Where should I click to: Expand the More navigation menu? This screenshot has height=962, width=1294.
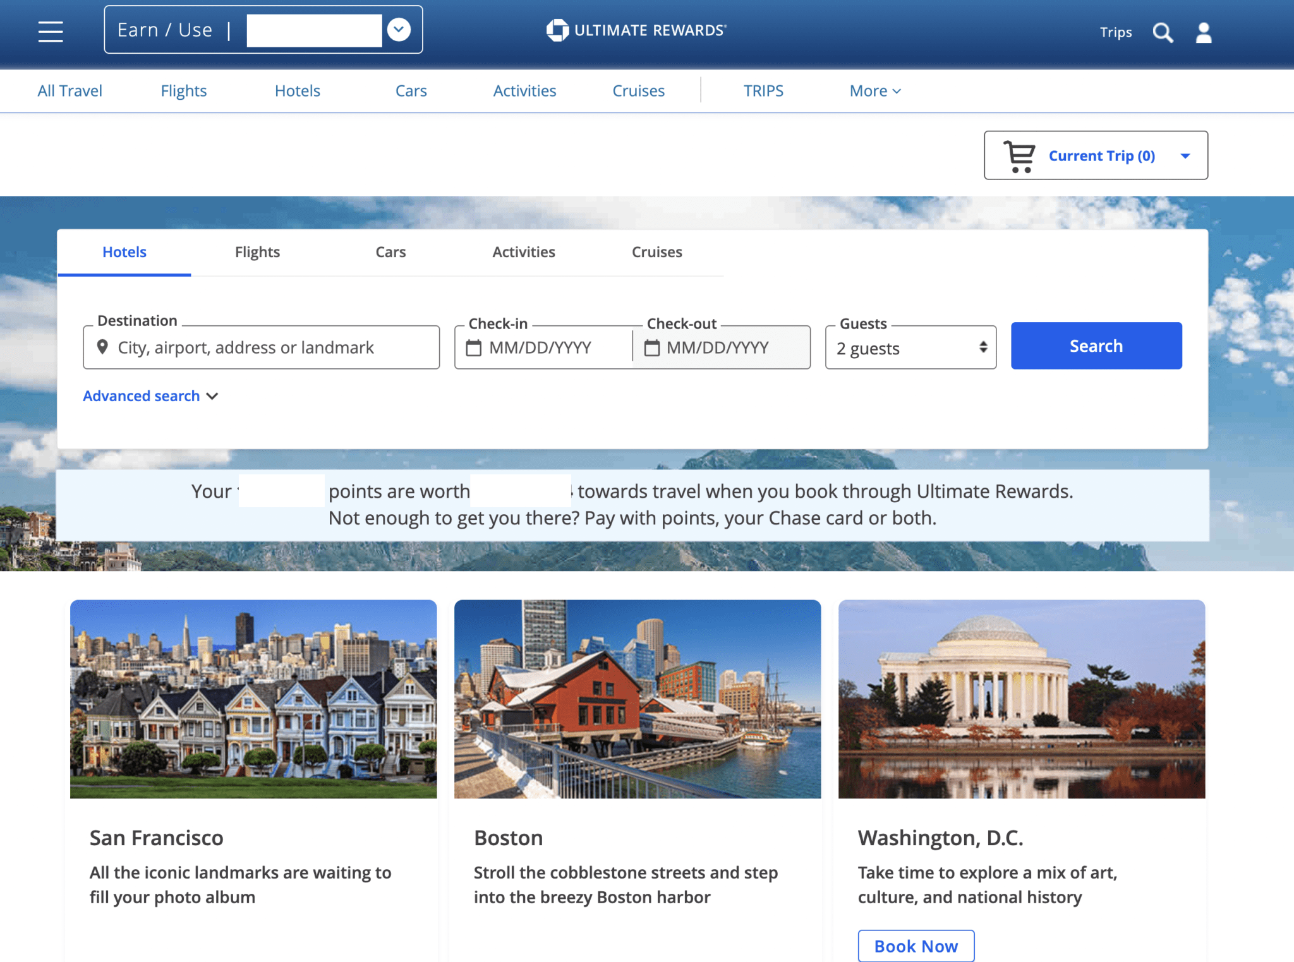click(x=874, y=90)
